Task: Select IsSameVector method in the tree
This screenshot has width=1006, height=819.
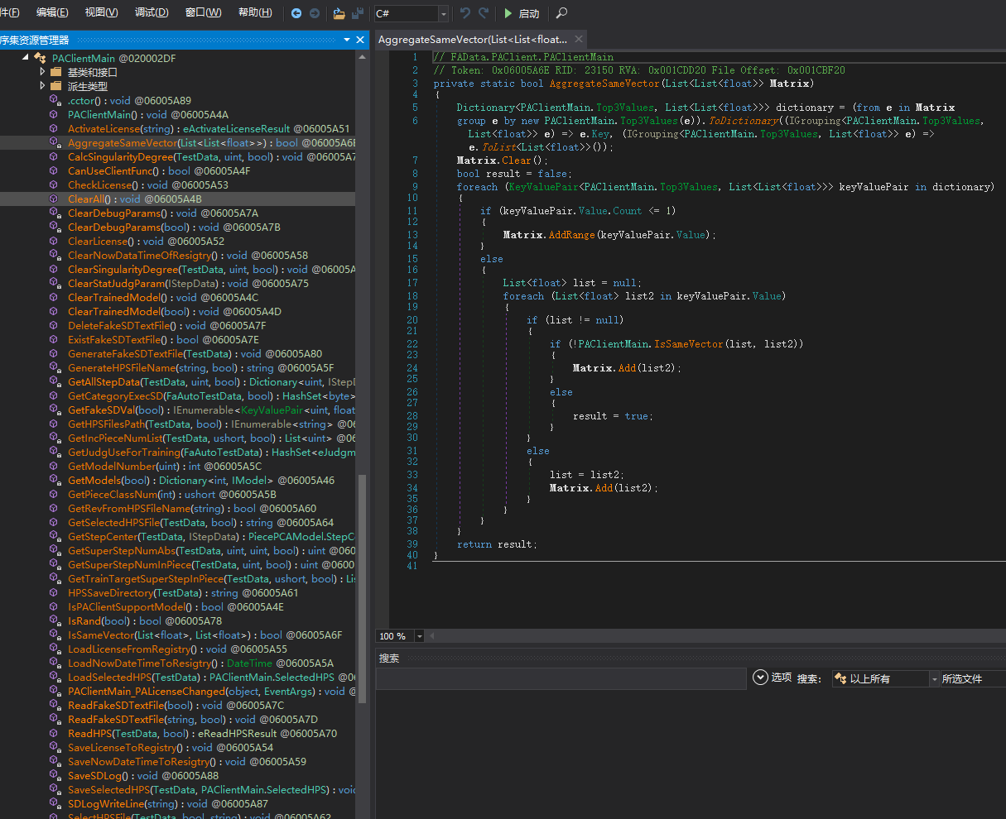Action: click(101, 635)
